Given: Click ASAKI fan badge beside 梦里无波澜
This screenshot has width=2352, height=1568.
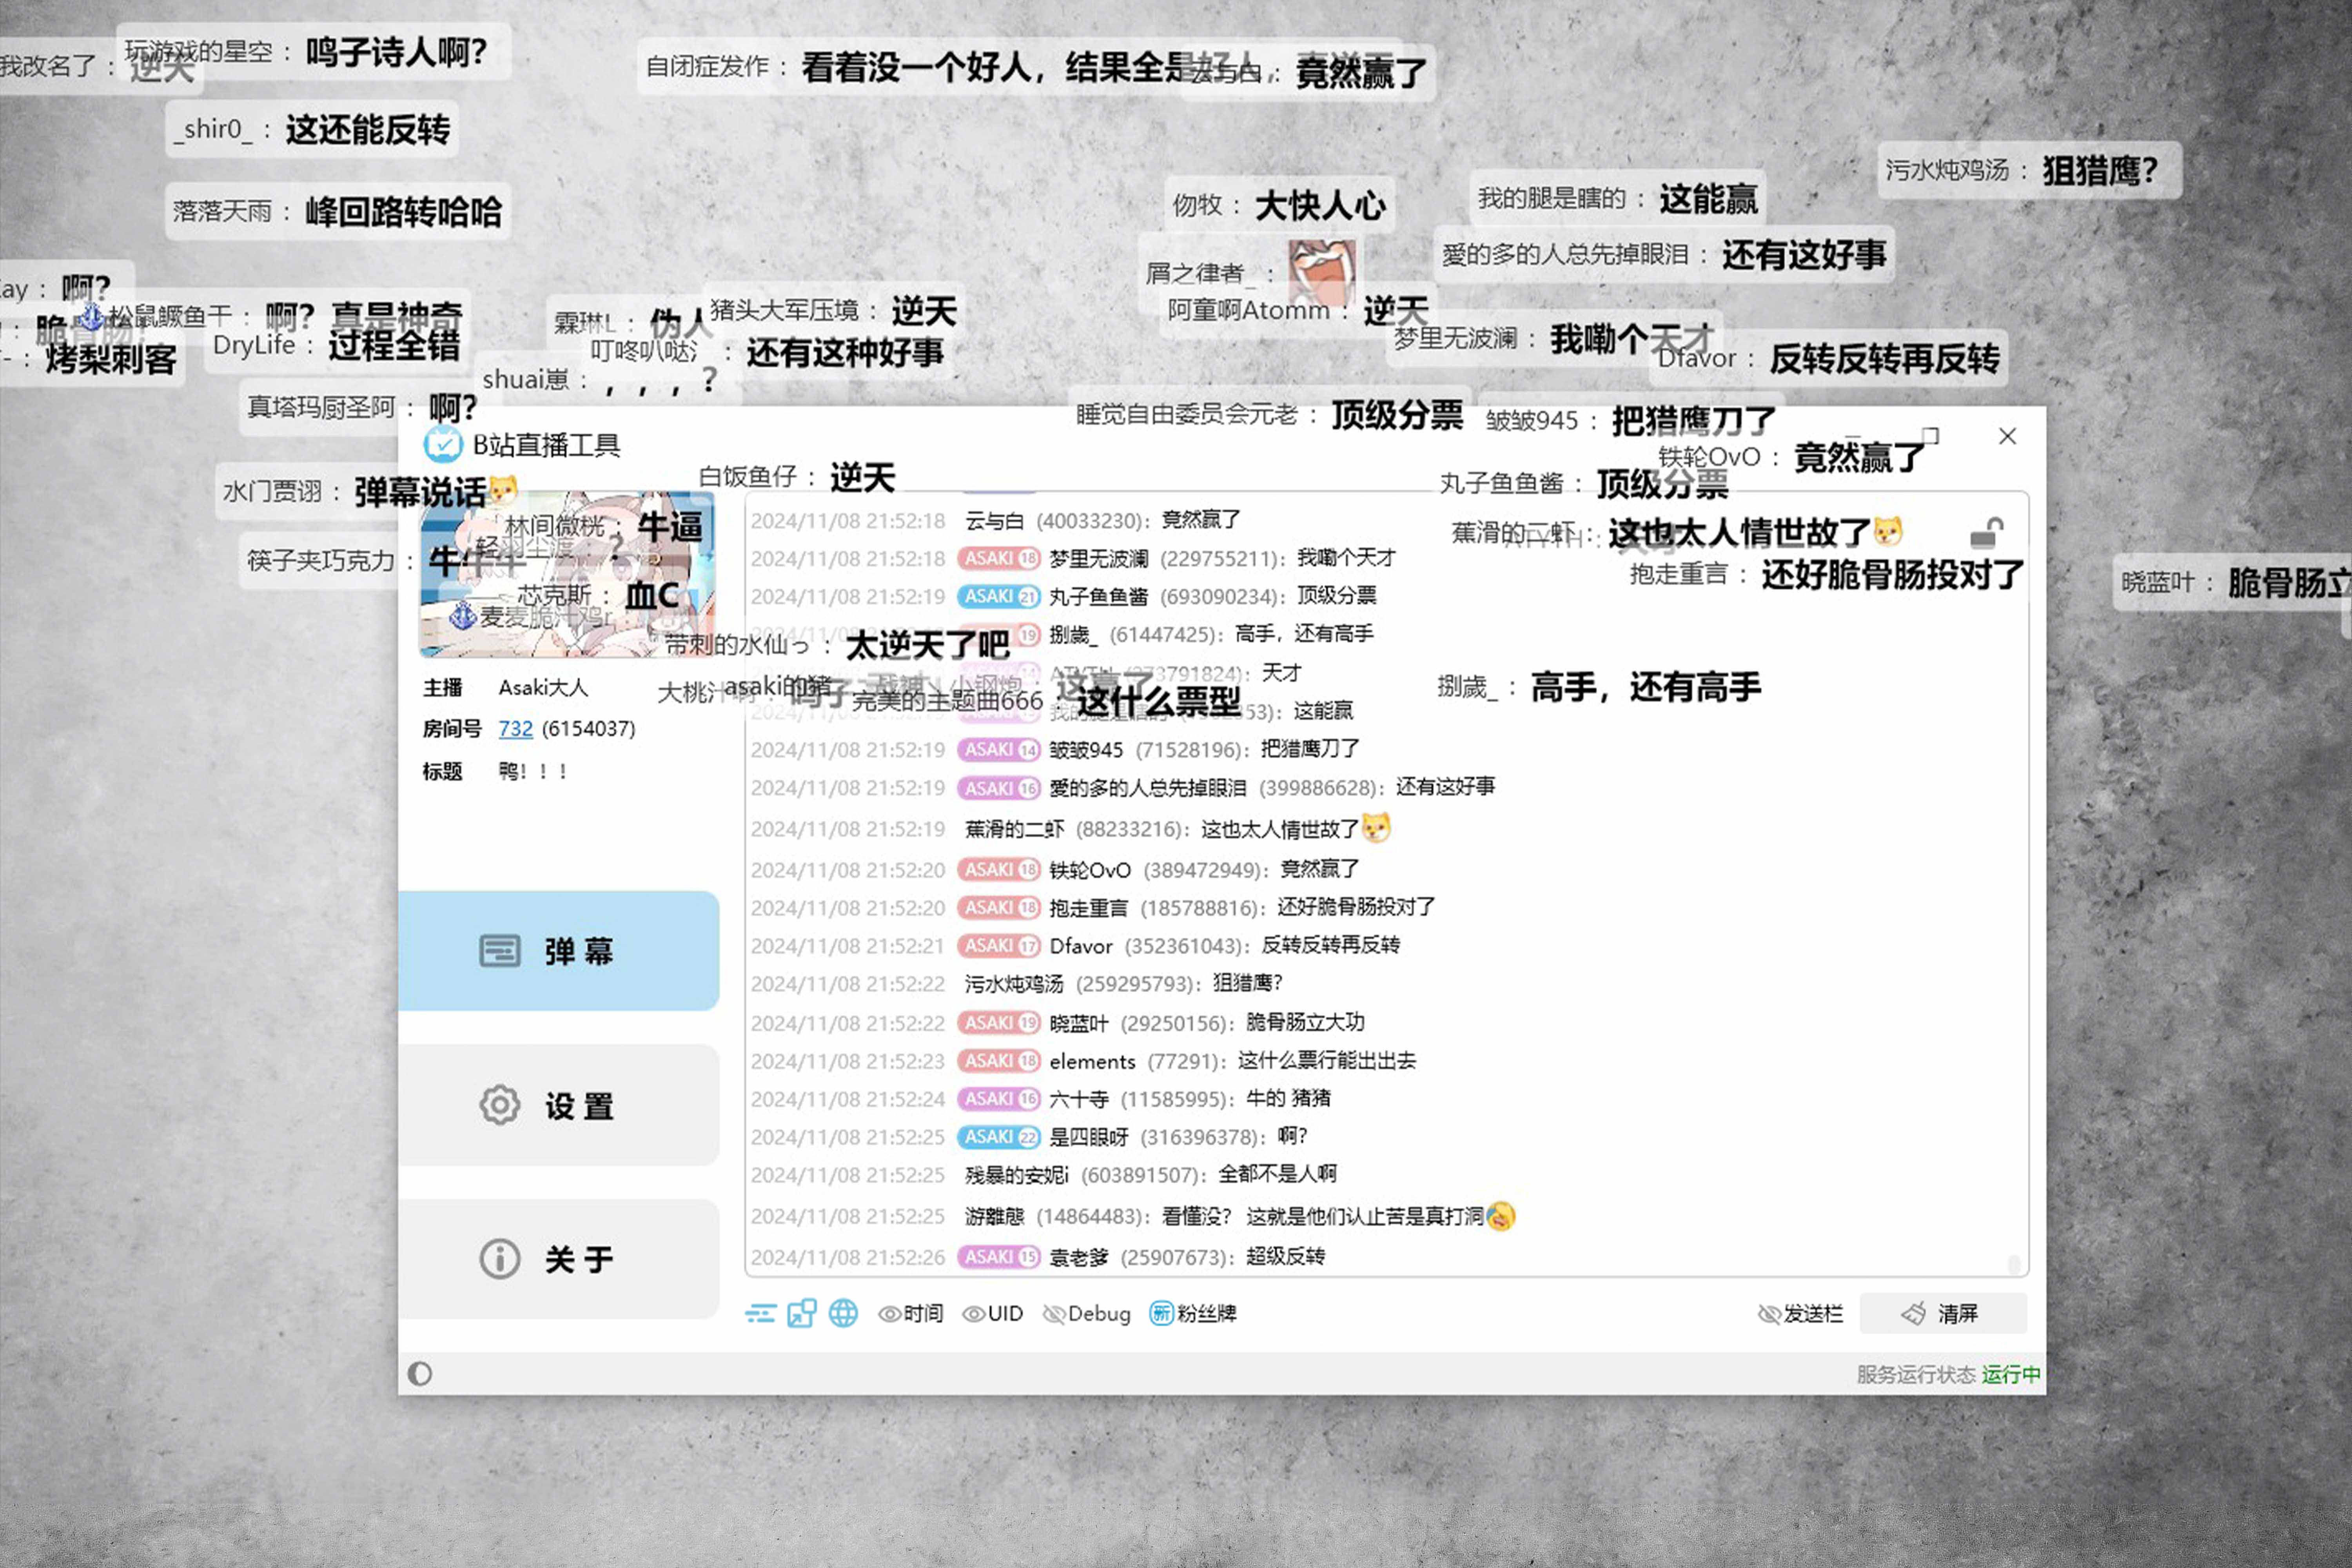Looking at the screenshot, I should (x=998, y=558).
